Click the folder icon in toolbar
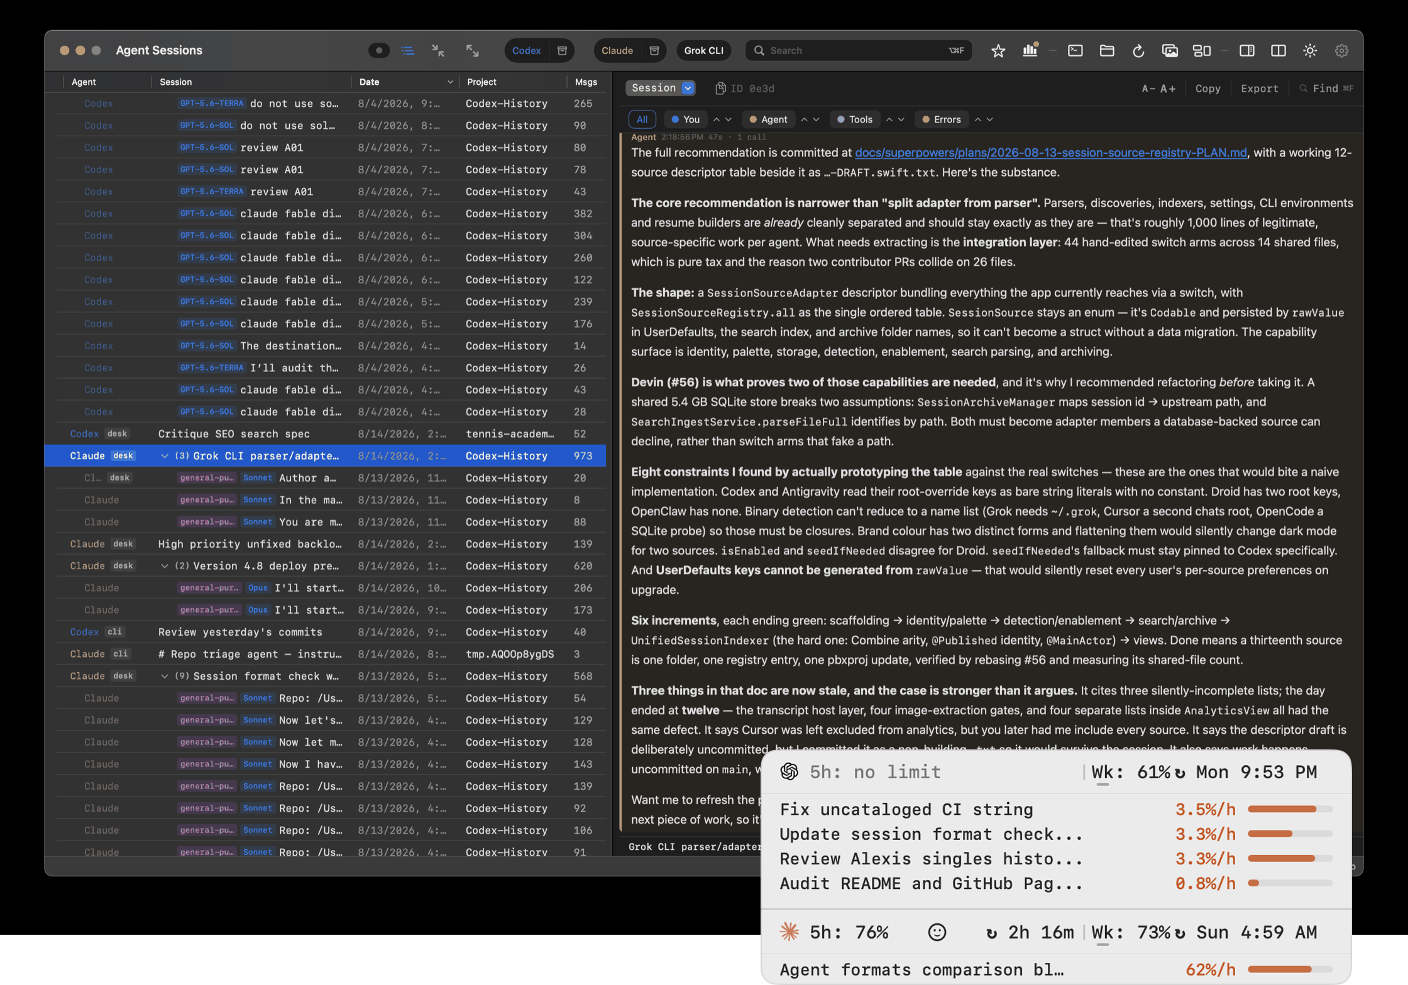The width and height of the screenshot is (1408, 985). coord(1107,50)
